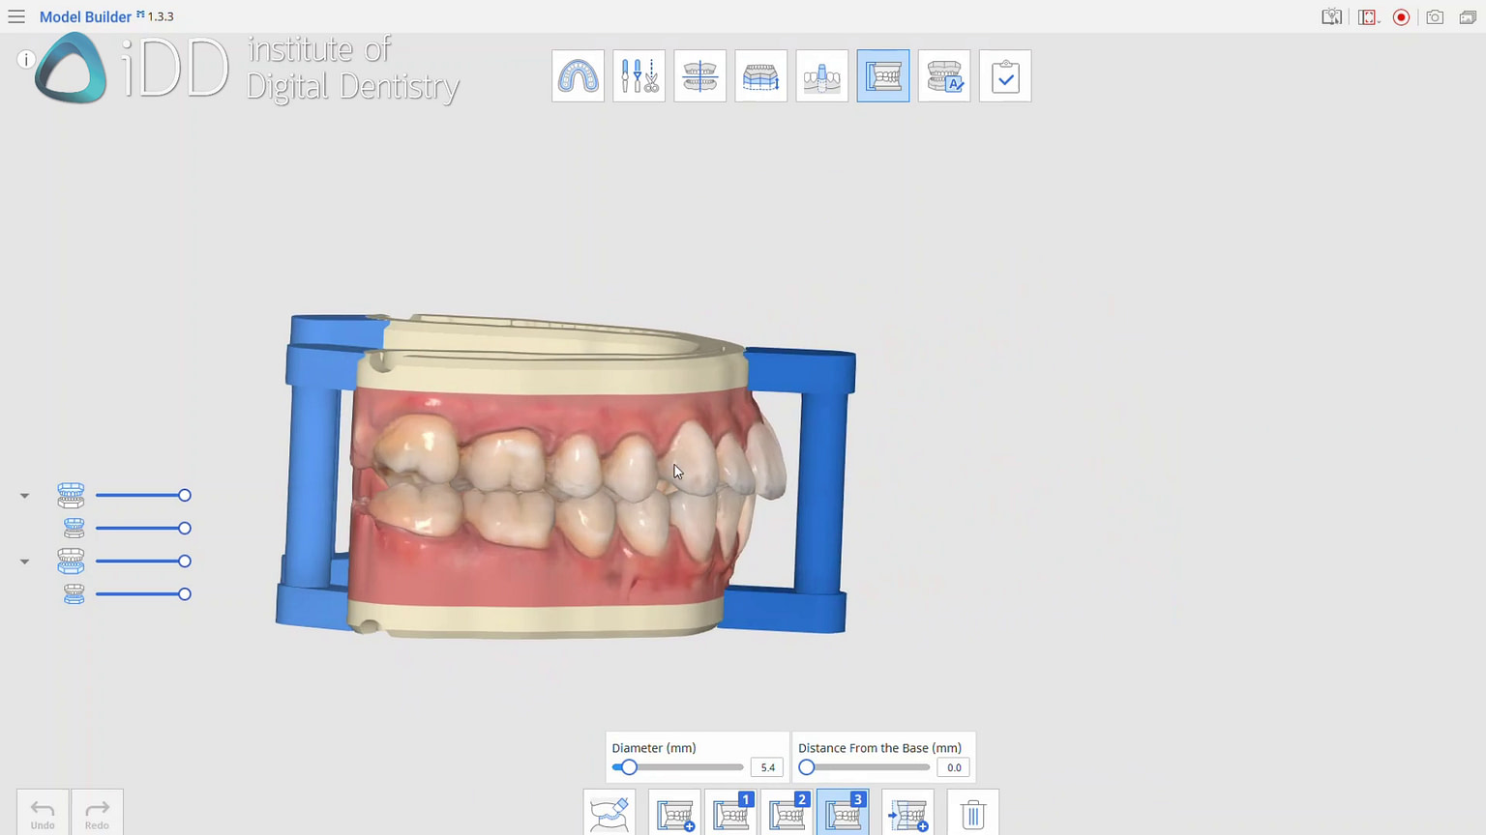Click the screenshot camera icon

1435,16
